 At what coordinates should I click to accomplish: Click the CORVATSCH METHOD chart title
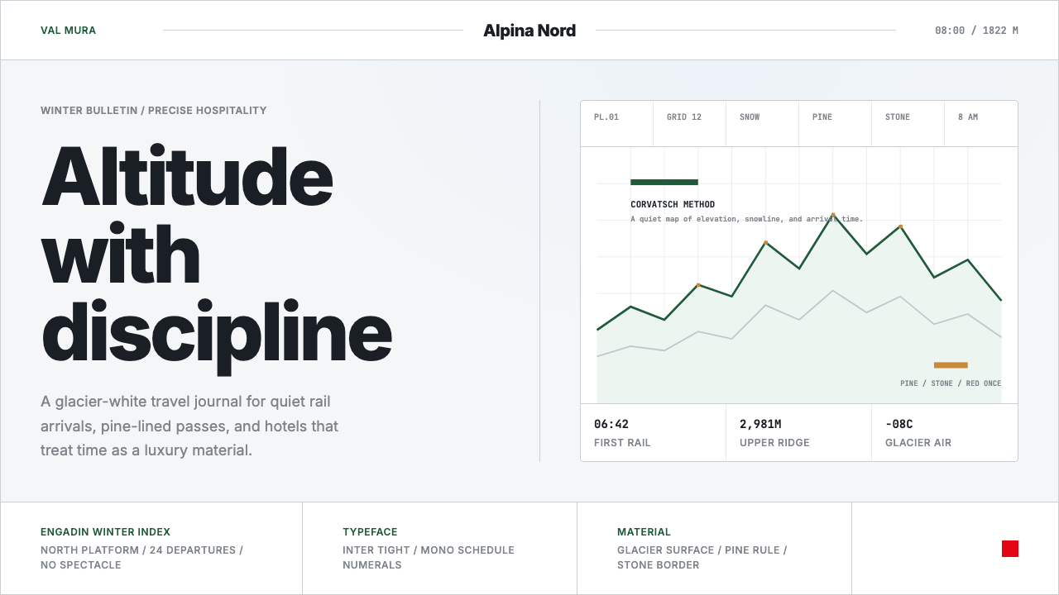point(673,204)
